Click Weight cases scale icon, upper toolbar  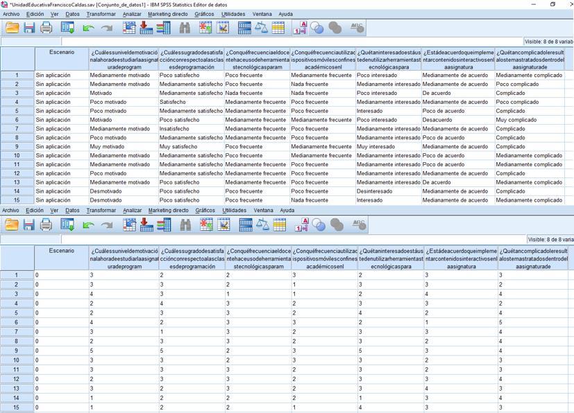pos(262,28)
